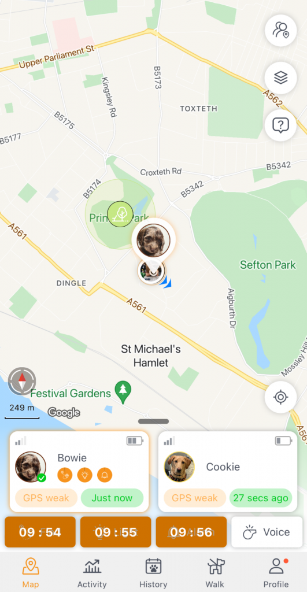This screenshot has height=592, width=307.
Task: Toggle Bowie's live tracking icon
Action: [x=65, y=475]
